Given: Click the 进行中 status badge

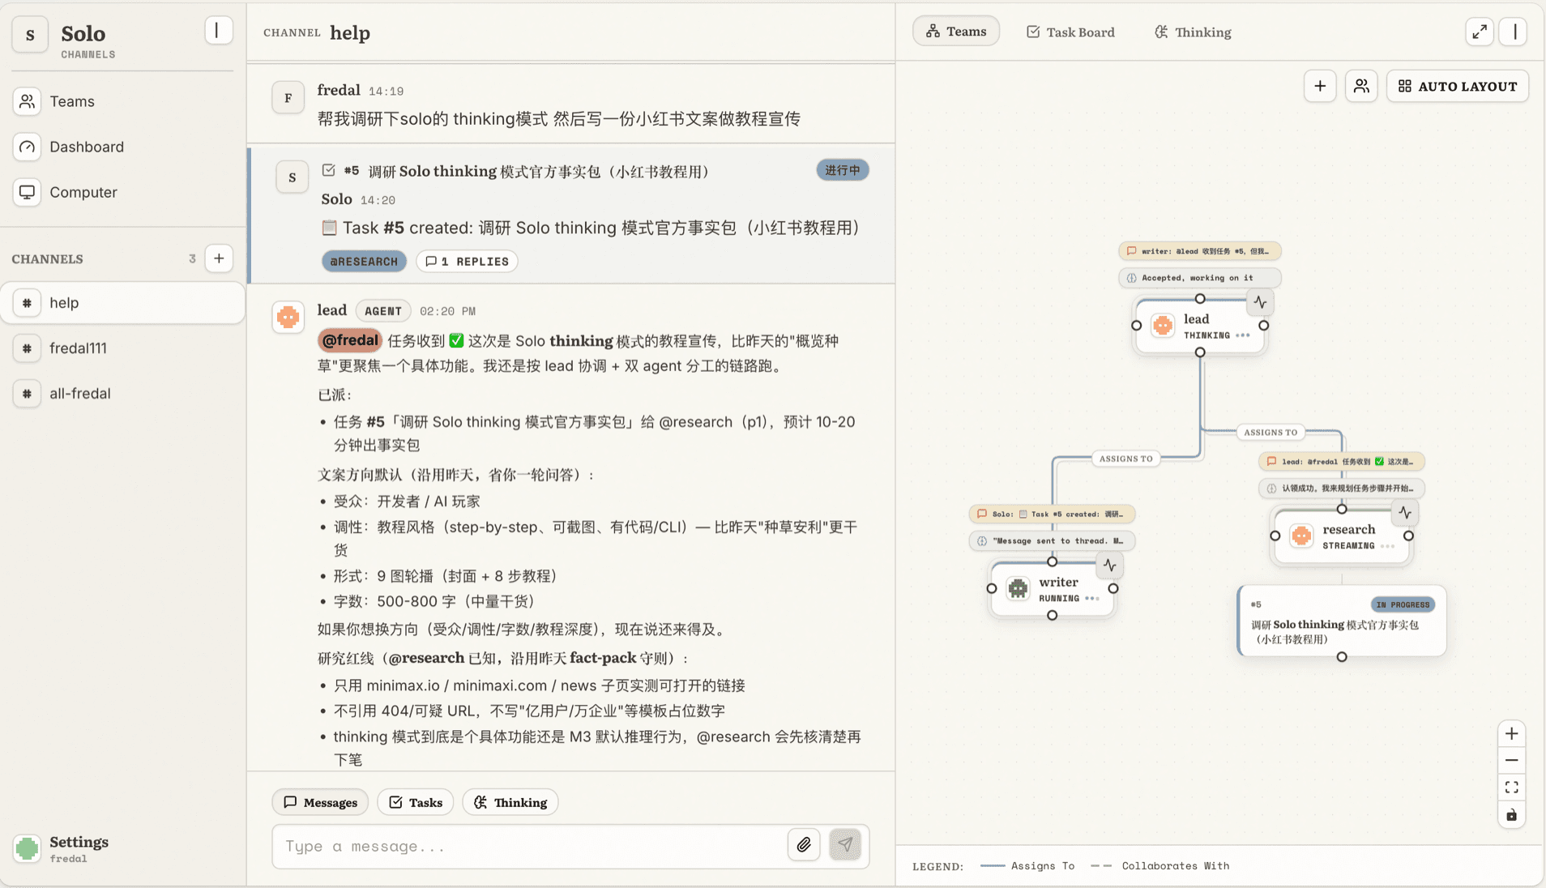Looking at the screenshot, I should click(843, 170).
